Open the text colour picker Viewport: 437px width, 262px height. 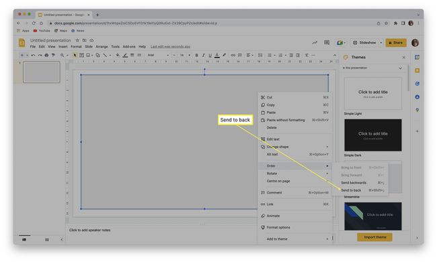pyautogui.click(x=217, y=56)
